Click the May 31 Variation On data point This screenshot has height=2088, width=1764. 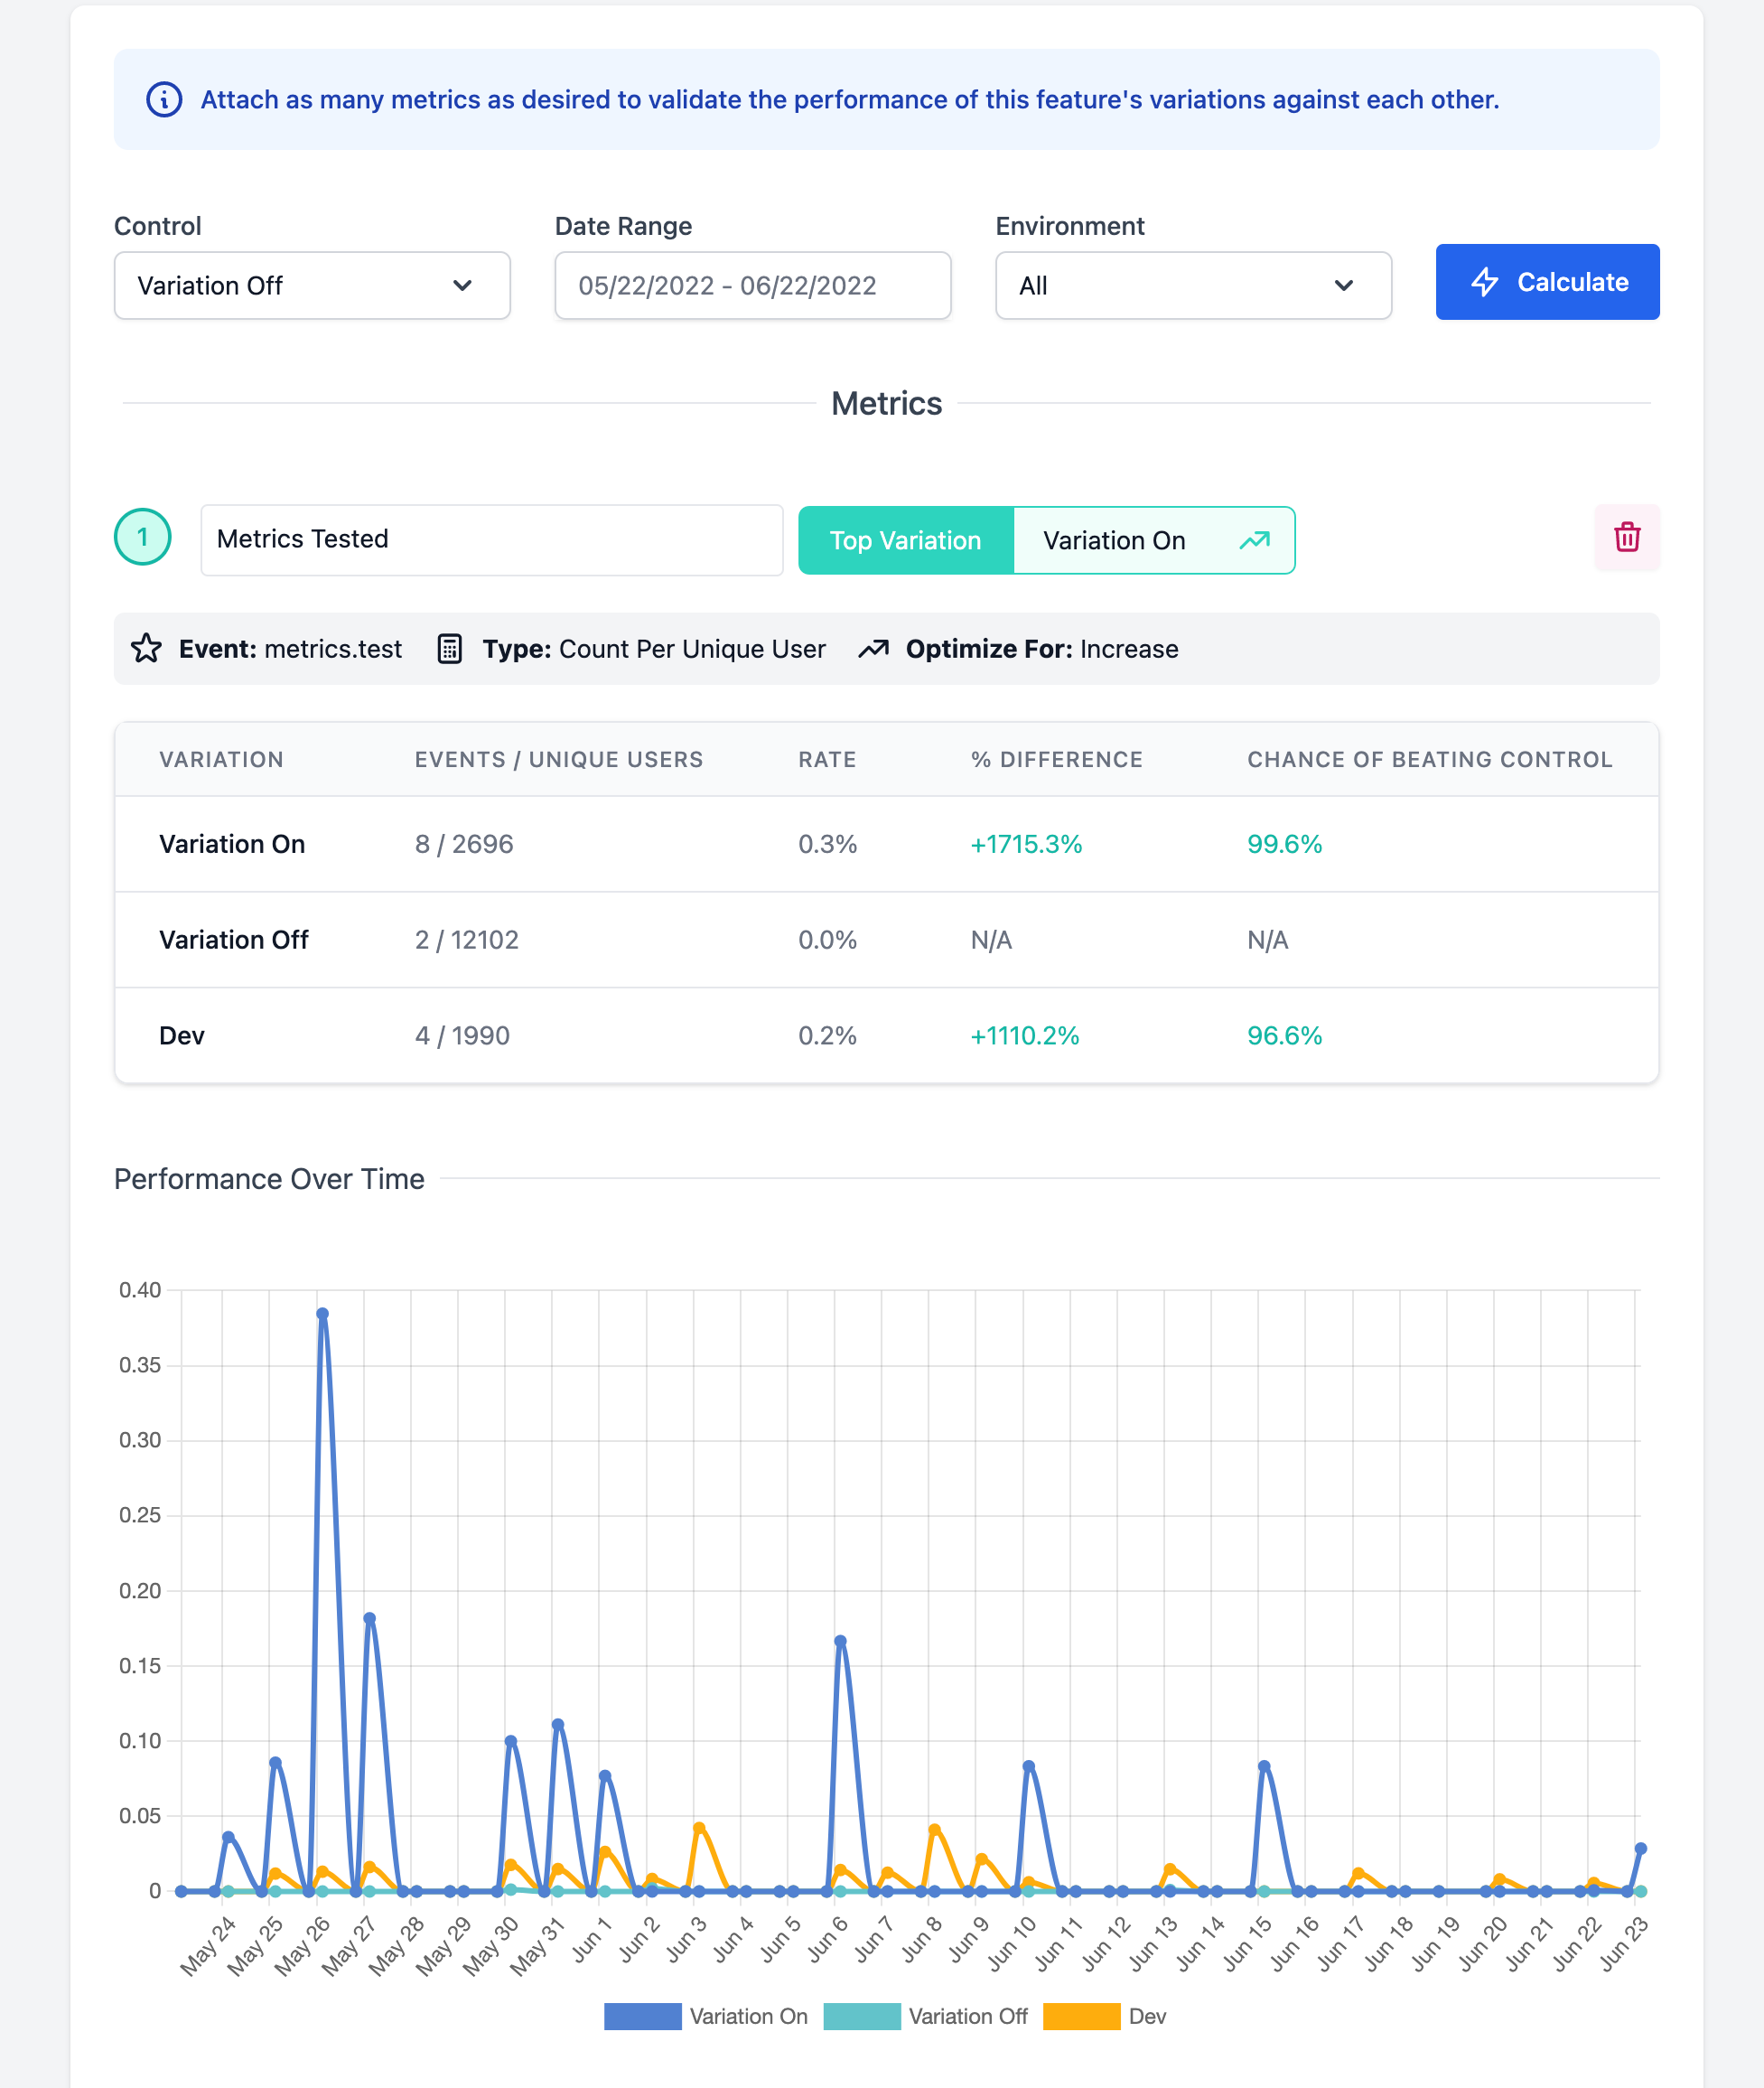[x=557, y=1724]
